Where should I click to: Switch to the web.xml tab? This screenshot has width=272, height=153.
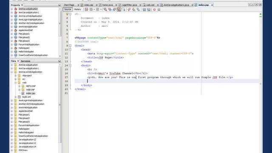150,5
